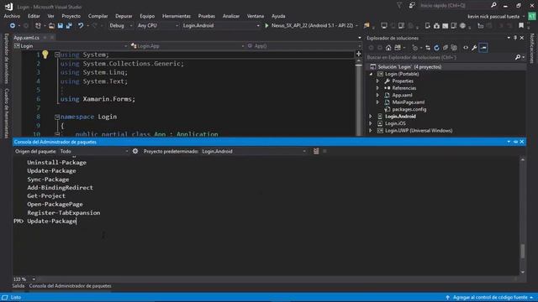Screen dimensions: 538x302
Task: Click the Open File folder icon
Action: (51, 26)
